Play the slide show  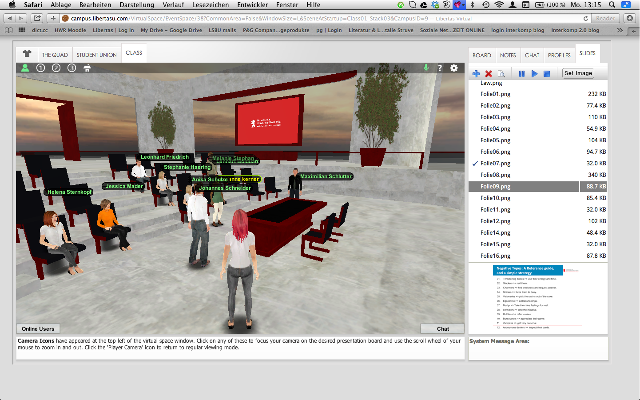pos(534,74)
